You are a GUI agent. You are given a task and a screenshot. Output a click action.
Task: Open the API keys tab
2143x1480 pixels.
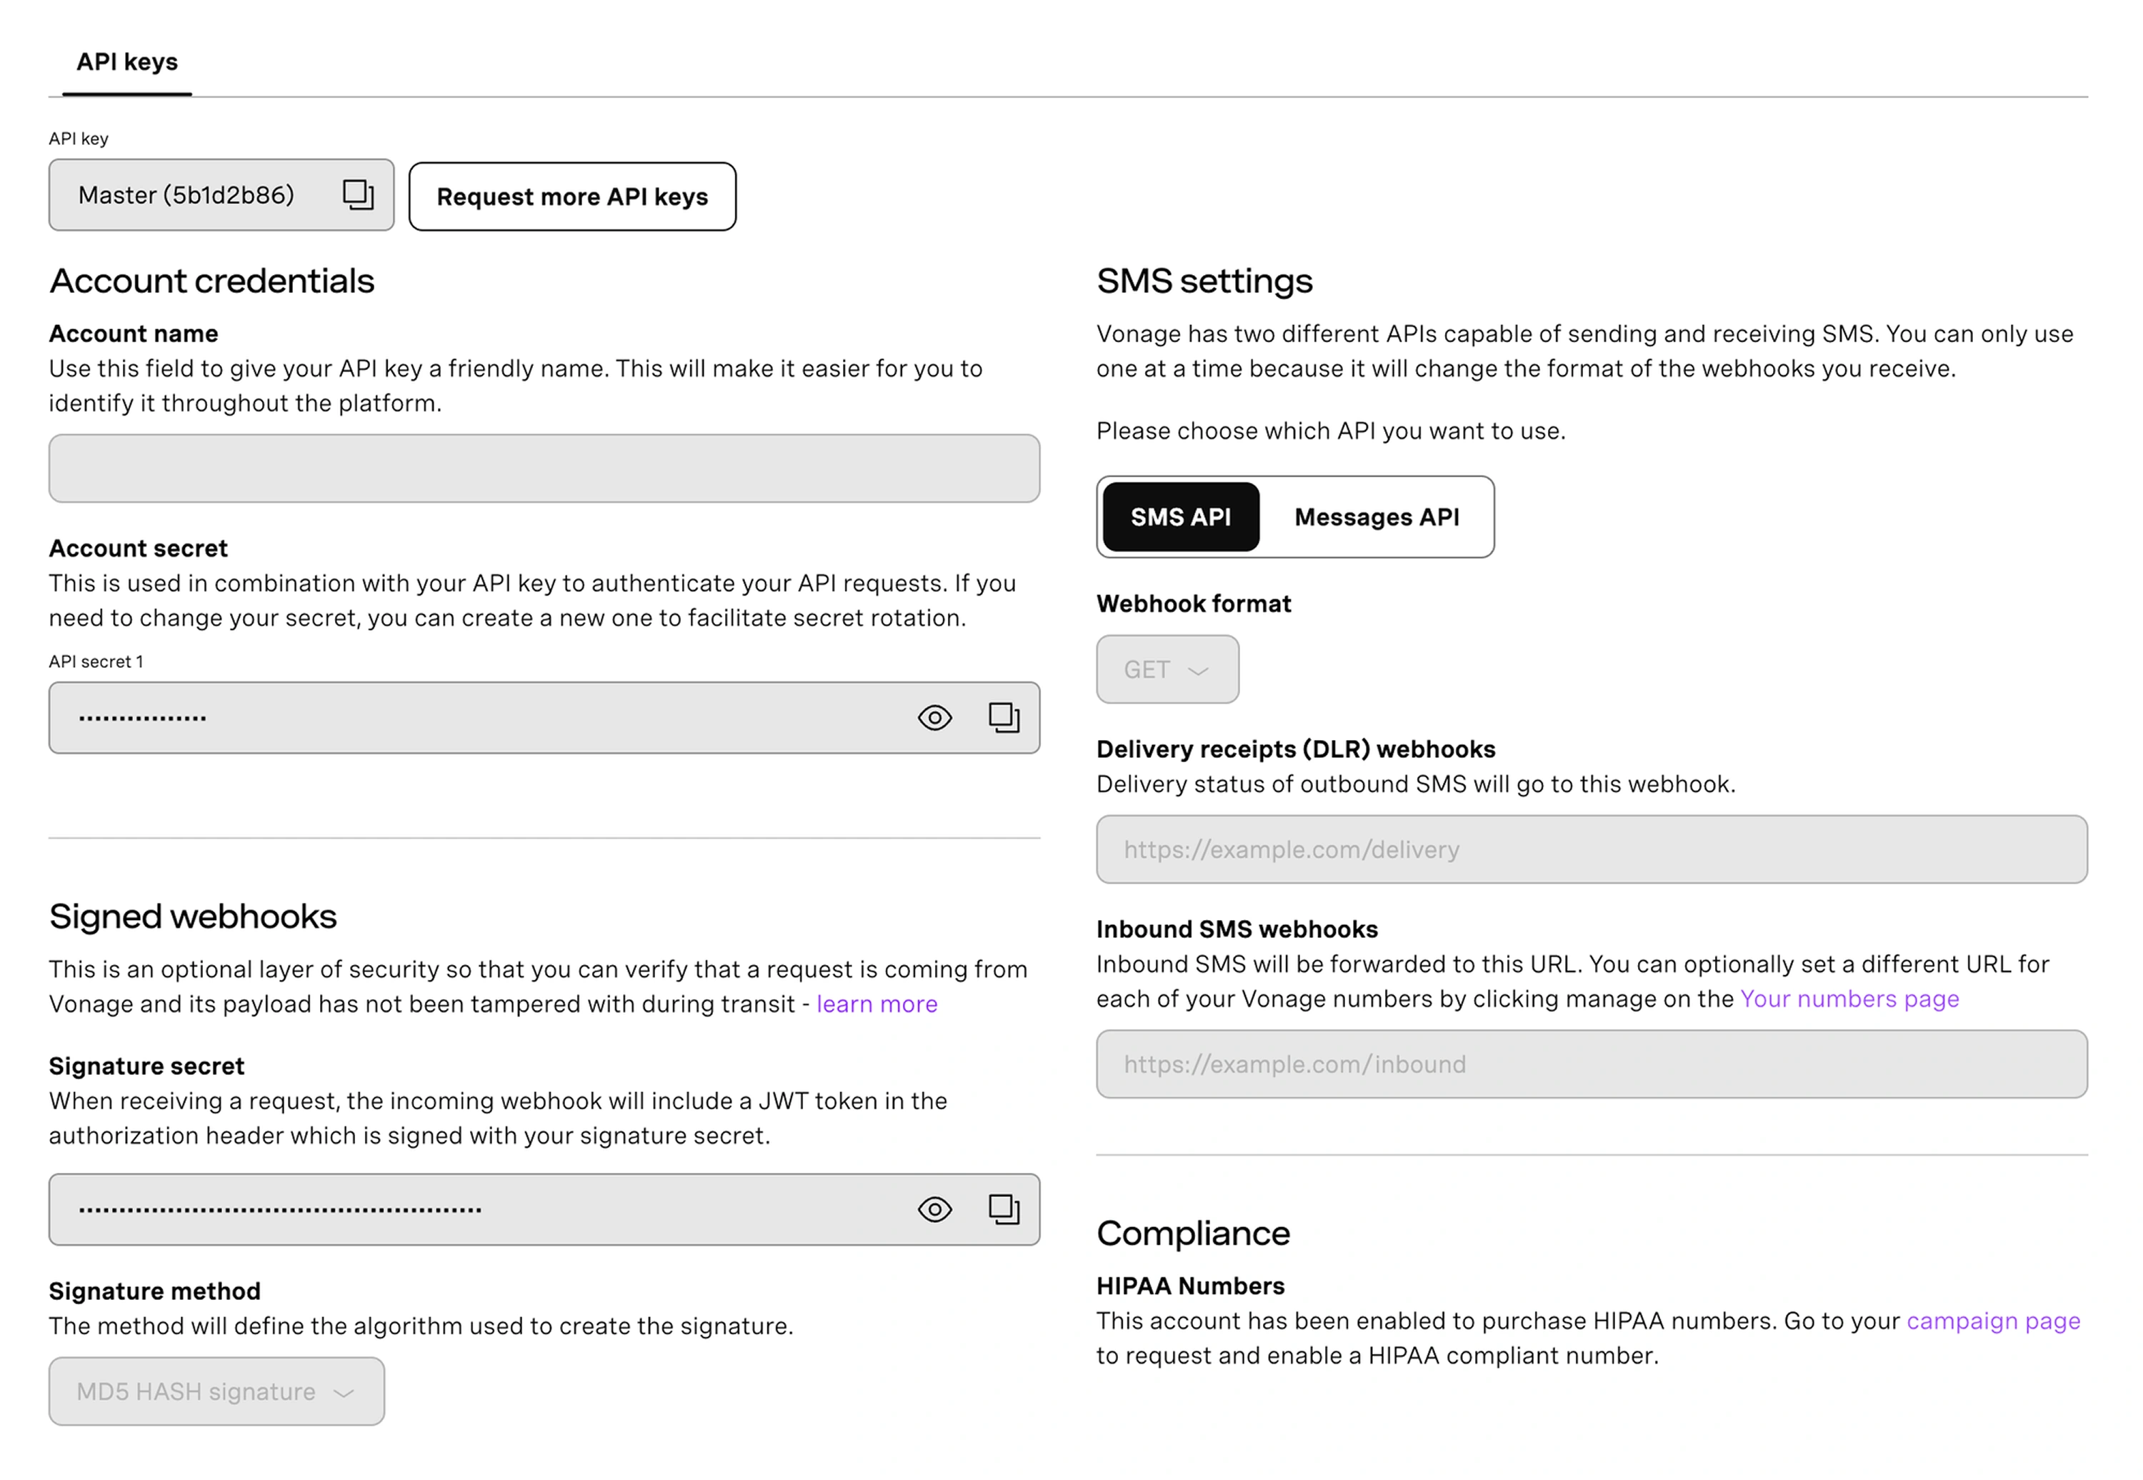(x=127, y=62)
